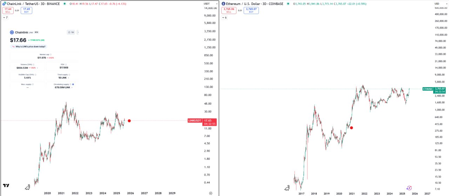The image size is (449, 196).
Task: Click the ChainLink symbol logo icon
Action: coord(4,4)
